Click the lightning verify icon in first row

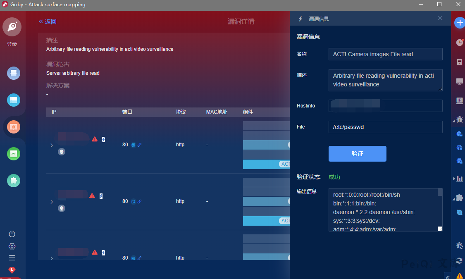coord(103,139)
